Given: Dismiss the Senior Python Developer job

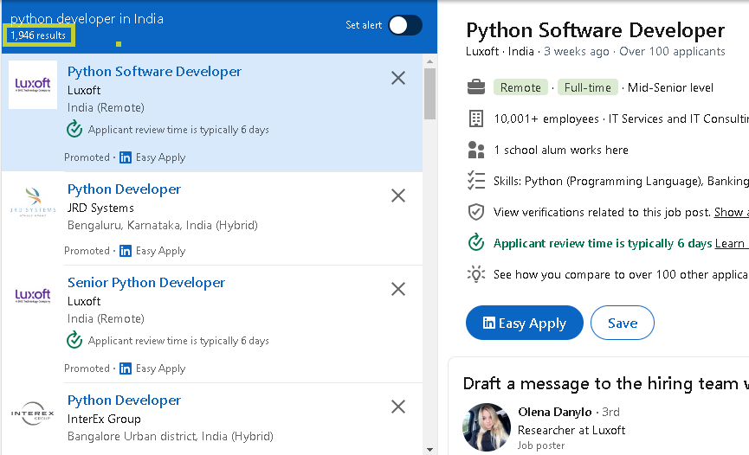Looking at the screenshot, I should point(398,289).
